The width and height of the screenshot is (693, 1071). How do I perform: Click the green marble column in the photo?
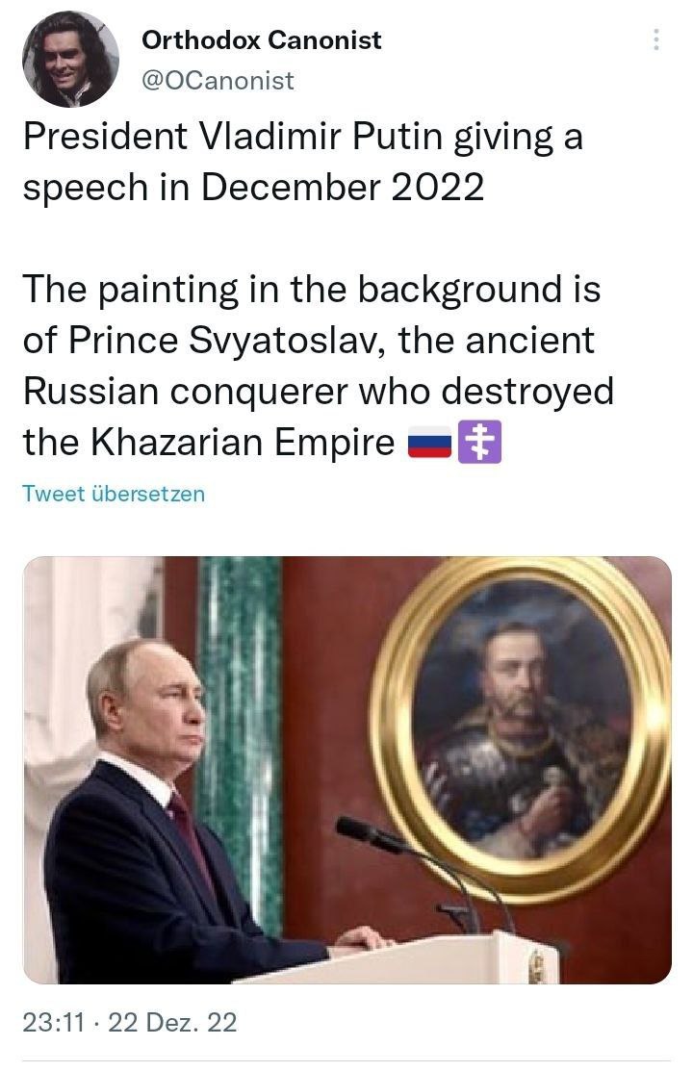241,745
